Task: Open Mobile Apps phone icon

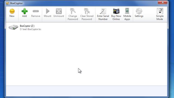Action: (127, 11)
